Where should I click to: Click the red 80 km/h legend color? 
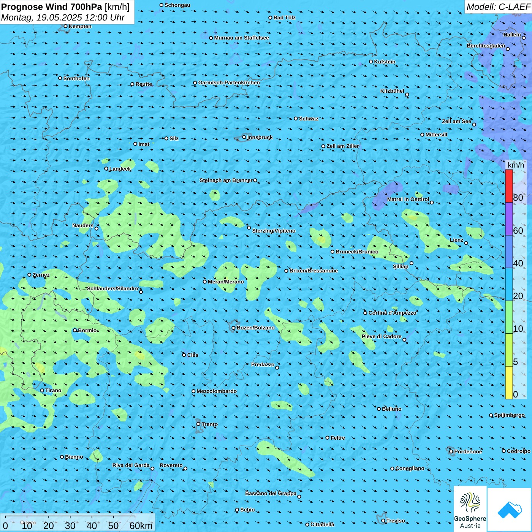(x=509, y=186)
